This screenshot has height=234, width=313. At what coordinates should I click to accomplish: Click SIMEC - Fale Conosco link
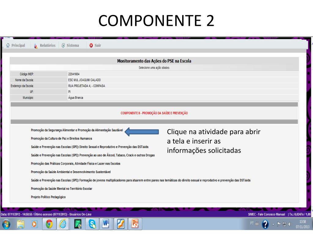click(262, 214)
